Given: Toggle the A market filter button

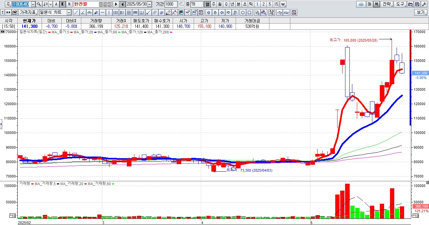Looking at the screenshot, I should [56, 4].
